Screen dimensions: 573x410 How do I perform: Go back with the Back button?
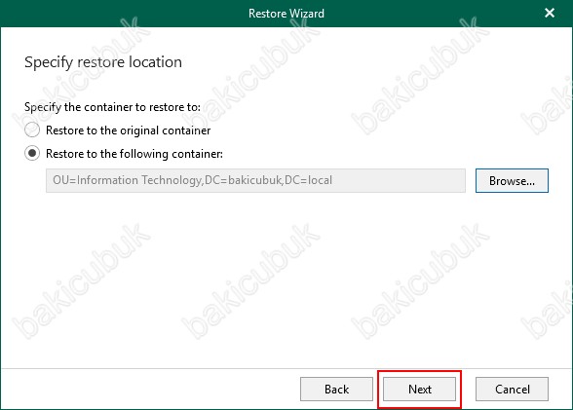(x=336, y=390)
